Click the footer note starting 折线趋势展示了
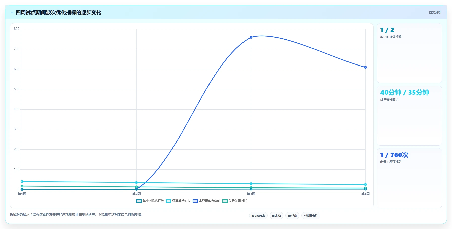 point(77,215)
